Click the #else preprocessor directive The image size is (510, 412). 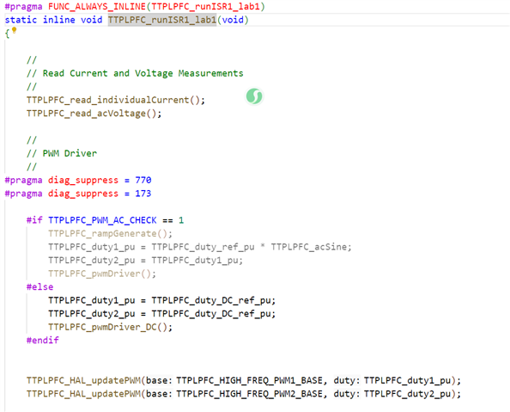coord(39,286)
